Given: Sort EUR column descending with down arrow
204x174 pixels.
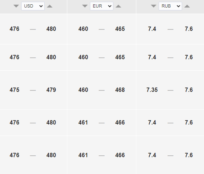Looking at the screenshot, I should tap(85, 6).
